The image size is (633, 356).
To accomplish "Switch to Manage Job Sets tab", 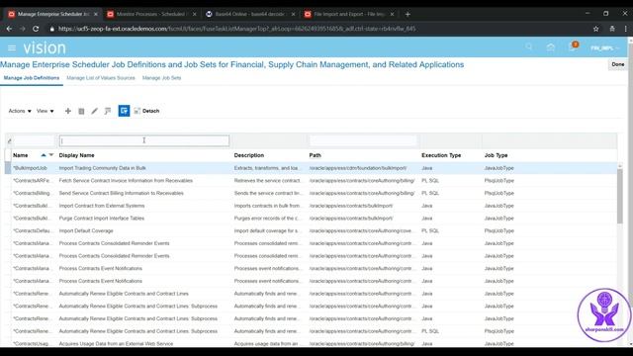I will (x=161, y=78).
